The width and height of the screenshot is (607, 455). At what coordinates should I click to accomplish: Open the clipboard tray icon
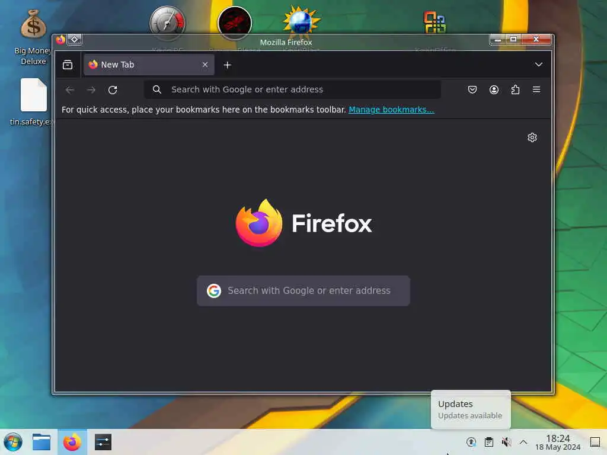pyautogui.click(x=489, y=442)
